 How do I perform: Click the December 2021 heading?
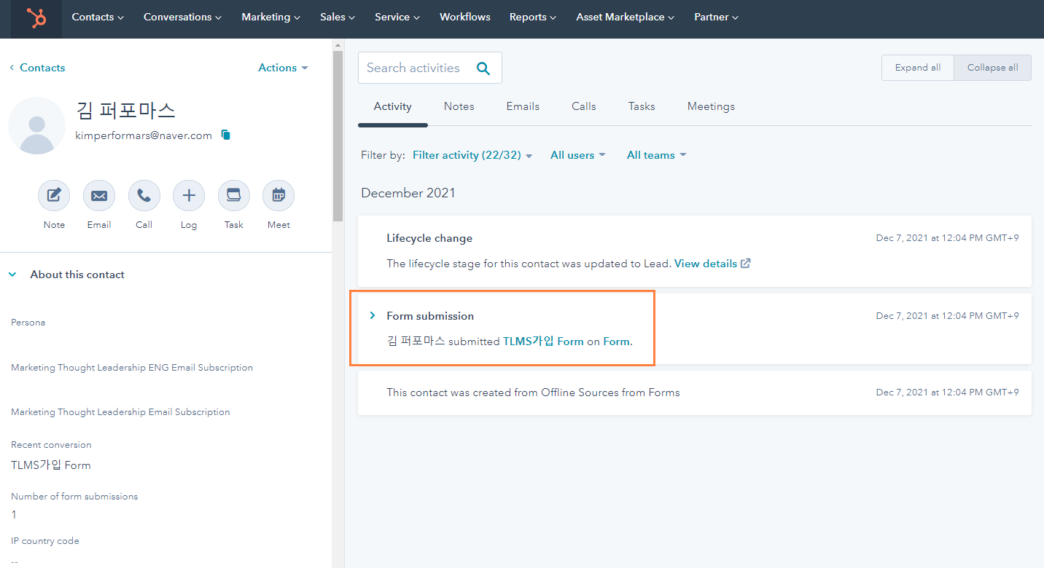tap(408, 193)
